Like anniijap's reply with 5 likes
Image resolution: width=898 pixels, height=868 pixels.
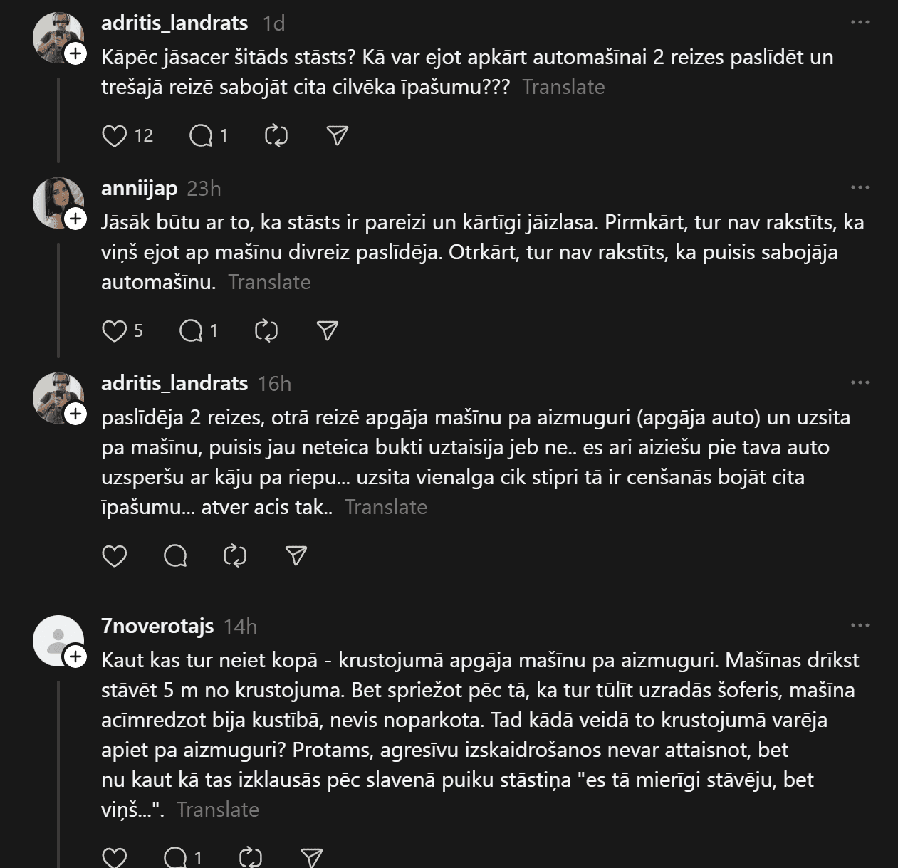[115, 330]
